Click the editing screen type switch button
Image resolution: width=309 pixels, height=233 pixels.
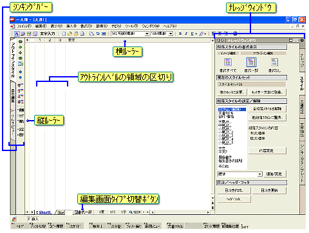tap(83, 212)
